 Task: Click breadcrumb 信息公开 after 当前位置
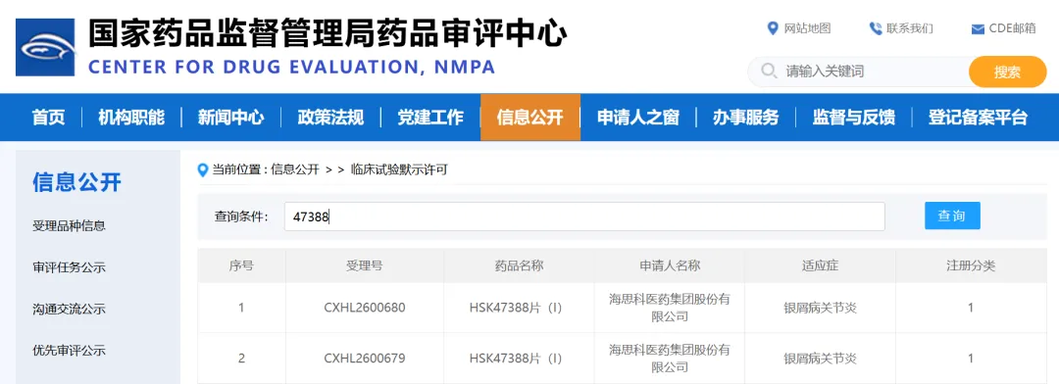[294, 170]
